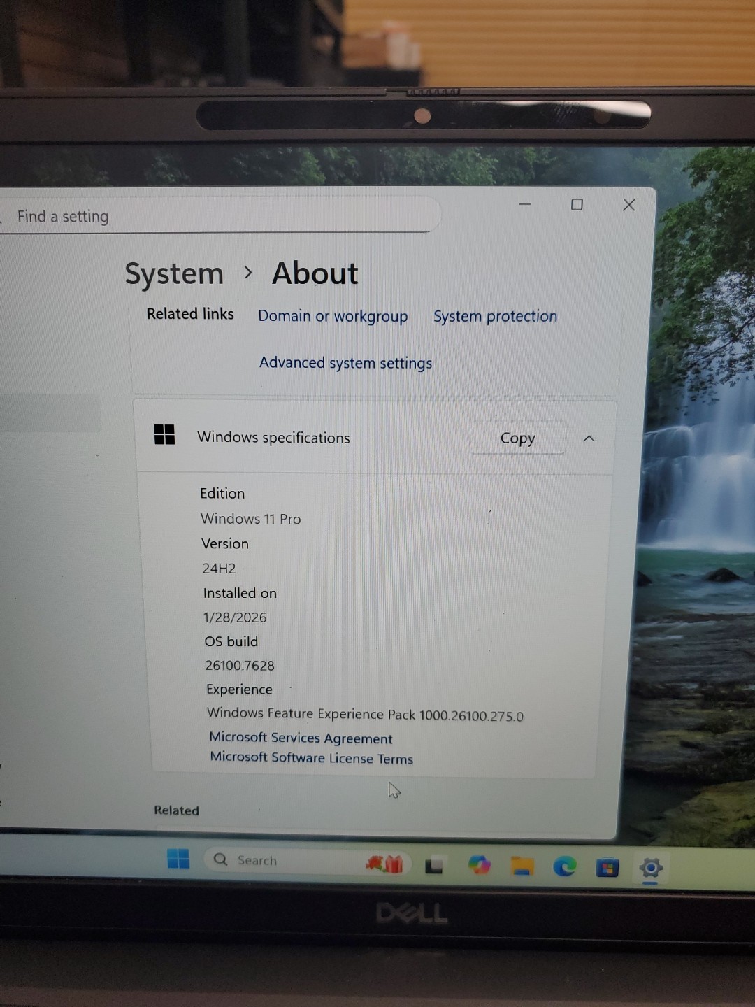
Task: Click the About page heading
Action: (315, 273)
